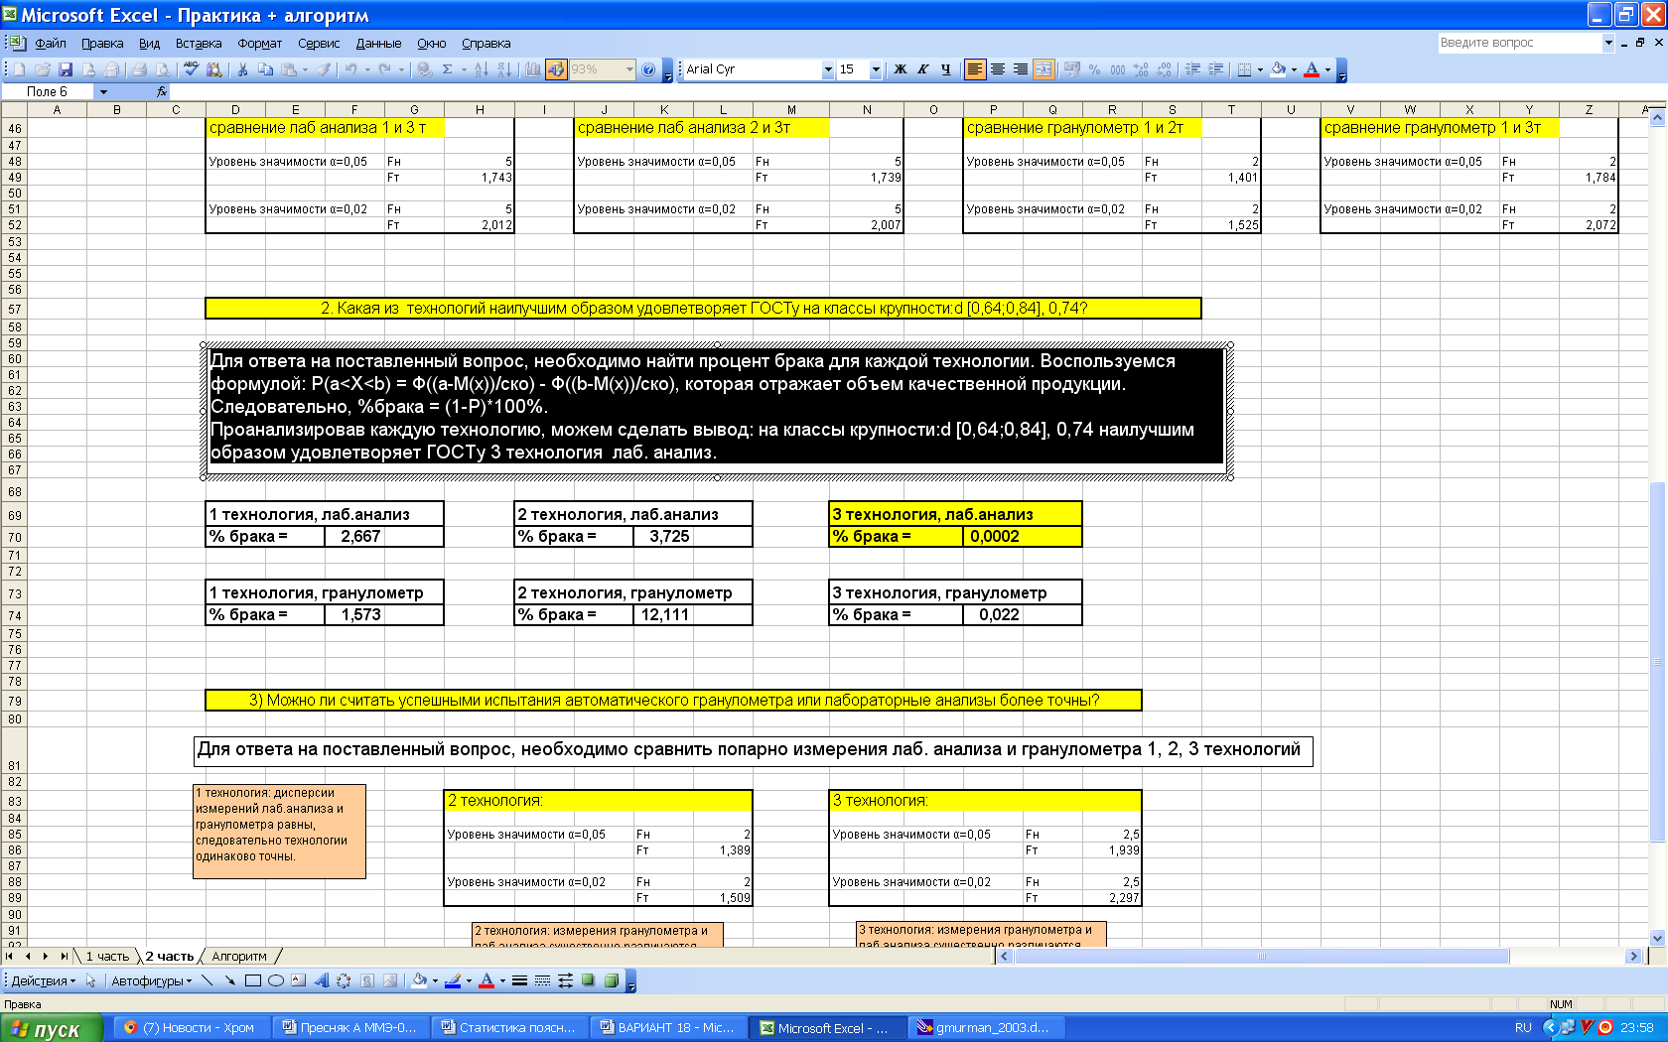1668x1042 pixels.
Task: Toggle align left button
Action: pyautogui.click(x=975, y=69)
